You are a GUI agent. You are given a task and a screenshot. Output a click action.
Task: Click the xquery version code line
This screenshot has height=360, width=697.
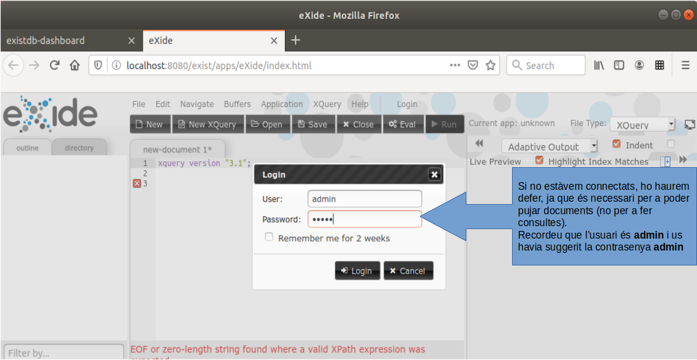(x=205, y=163)
